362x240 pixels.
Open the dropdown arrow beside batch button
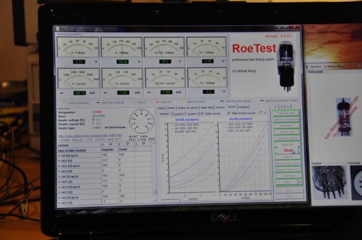tap(300, 182)
